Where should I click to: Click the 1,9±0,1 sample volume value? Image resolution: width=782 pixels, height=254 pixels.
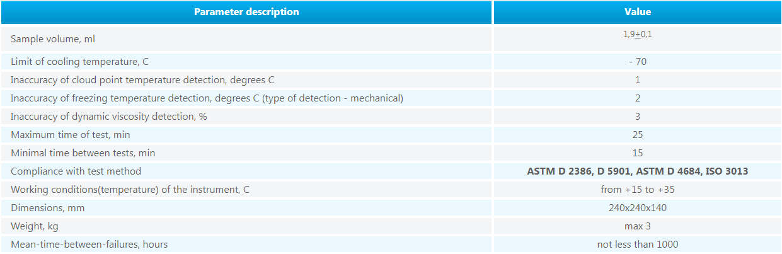tap(638, 35)
